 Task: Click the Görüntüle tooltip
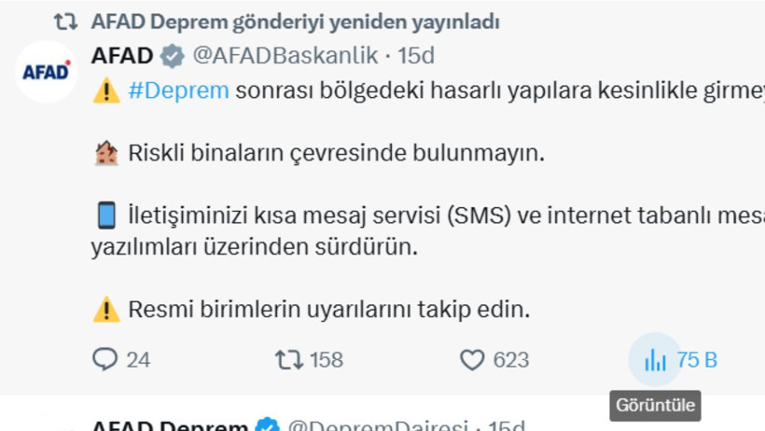point(655,407)
